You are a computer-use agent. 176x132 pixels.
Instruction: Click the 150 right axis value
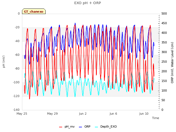pos(164,81)
